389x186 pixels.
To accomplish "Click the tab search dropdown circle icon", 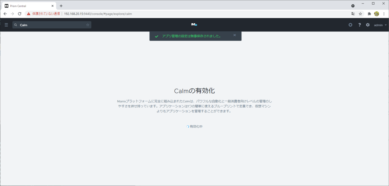I will [353, 6].
